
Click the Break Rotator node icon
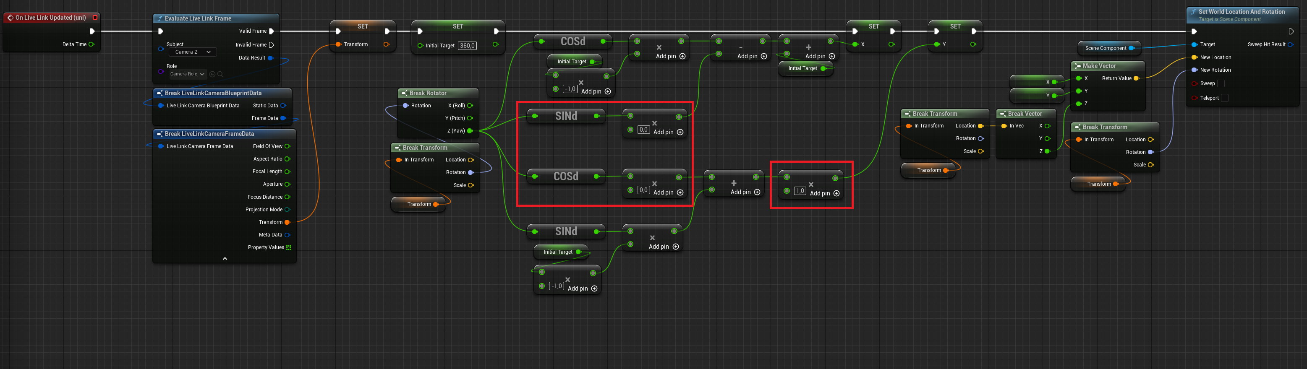click(404, 93)
